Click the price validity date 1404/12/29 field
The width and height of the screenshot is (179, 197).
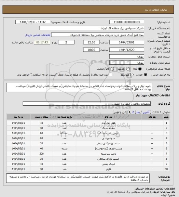tap(127, 50)
